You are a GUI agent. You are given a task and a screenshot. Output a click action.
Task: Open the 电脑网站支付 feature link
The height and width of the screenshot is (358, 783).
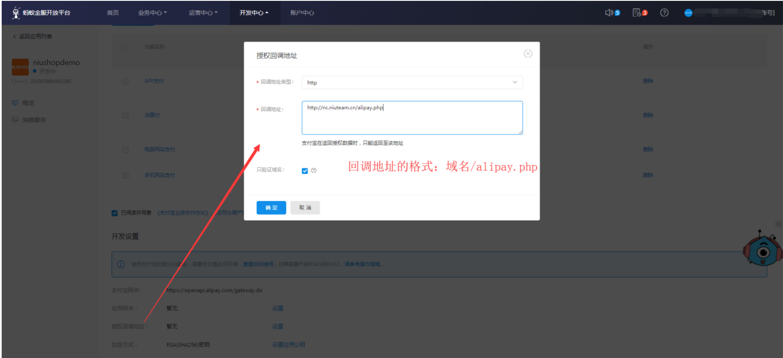[x=160, y=150]
